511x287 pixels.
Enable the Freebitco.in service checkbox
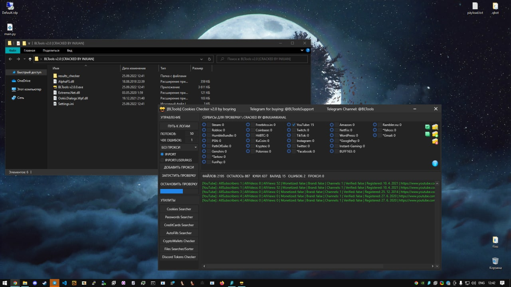(x=253, y=125)
